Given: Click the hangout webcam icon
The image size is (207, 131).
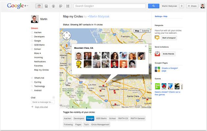Looking at the screenshot, I should 157,38.
